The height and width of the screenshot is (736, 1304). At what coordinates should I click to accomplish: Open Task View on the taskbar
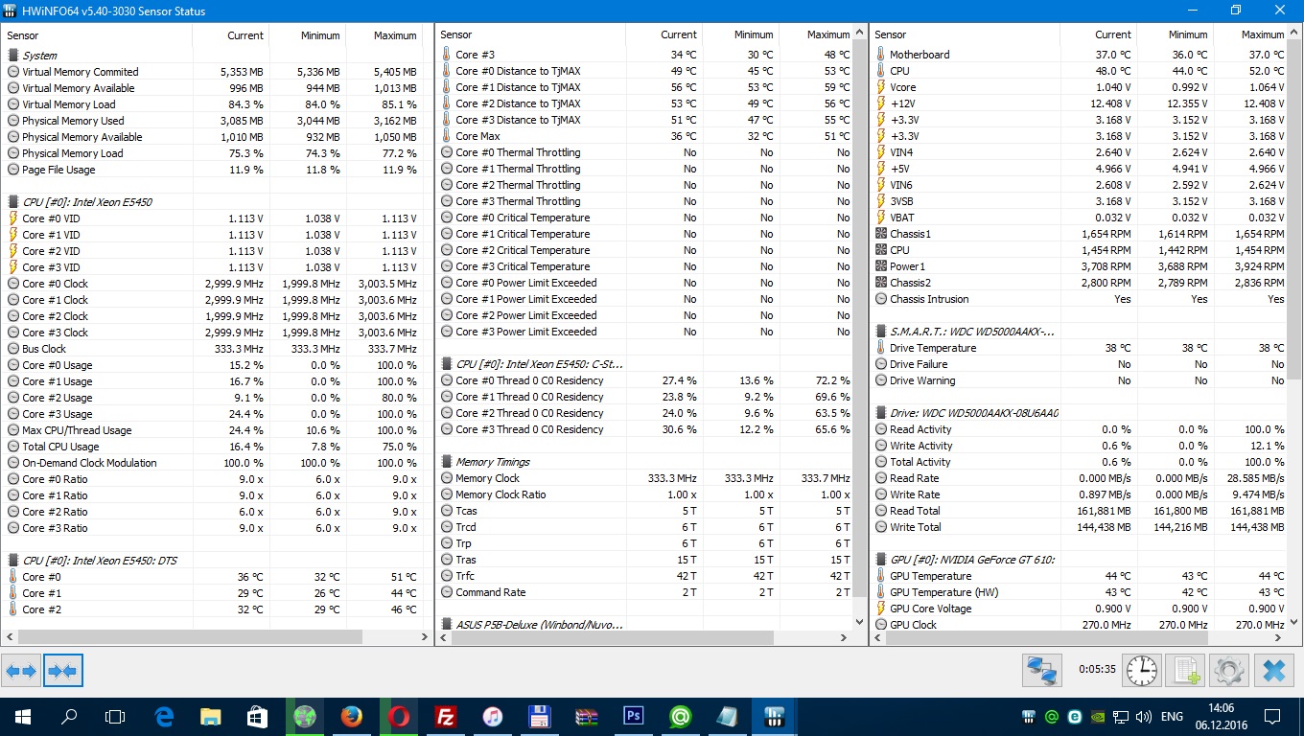(115, 716)
